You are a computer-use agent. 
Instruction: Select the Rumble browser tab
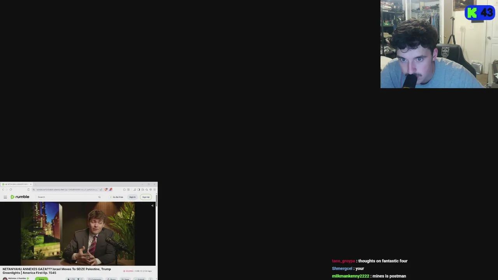point(16,184)
